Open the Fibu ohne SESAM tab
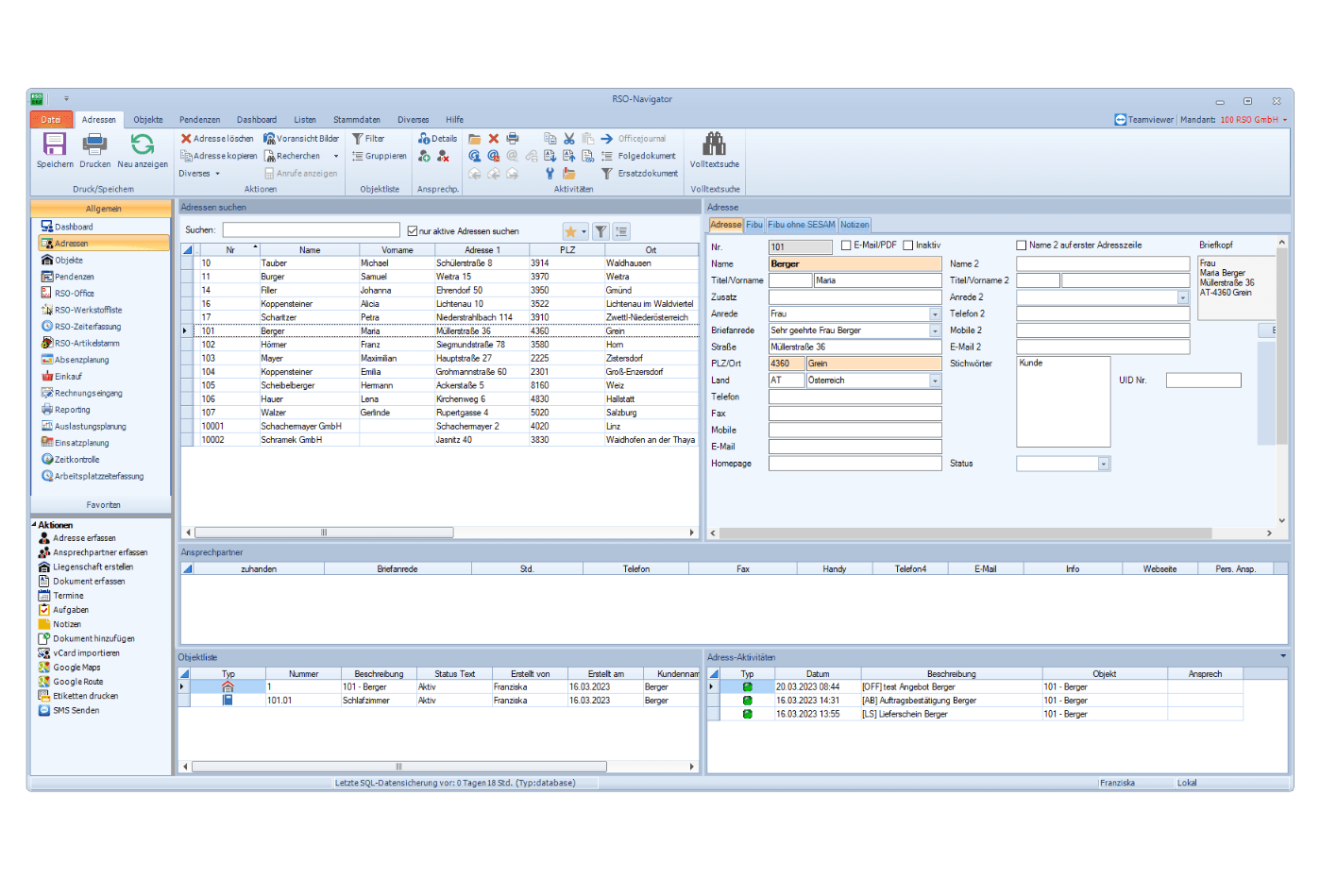1320x880 pixels. coord(801,225)
